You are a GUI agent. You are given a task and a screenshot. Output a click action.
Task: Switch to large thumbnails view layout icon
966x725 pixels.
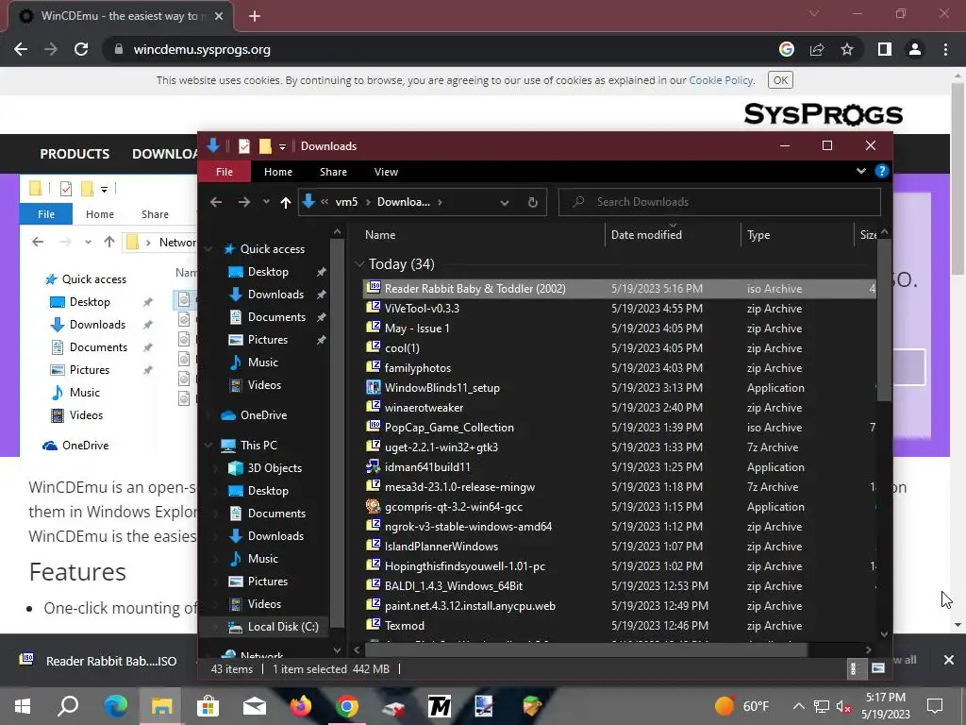[x=878, y=668]
